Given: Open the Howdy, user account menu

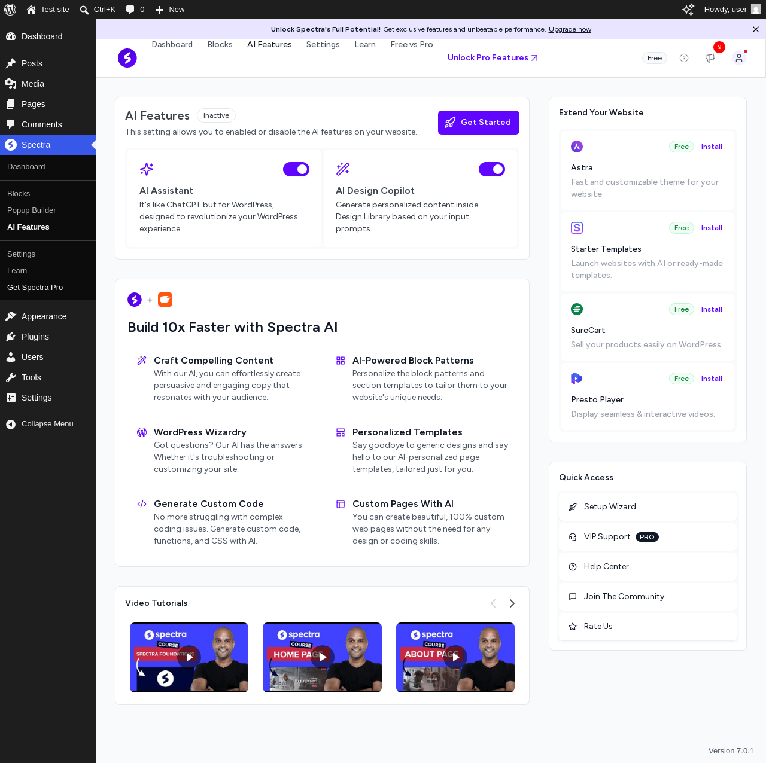Looking at the screenshot, I should [x=732, y=10].
